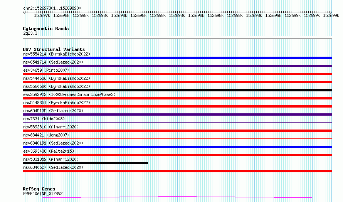The width and height of the screenshot is (343, 202).
Task: Select red bar under esv3693438
Action: coord(177,155)
